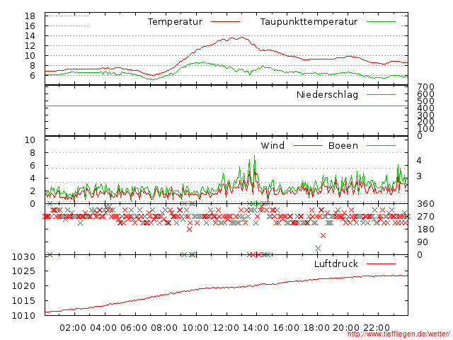Viewport: 453px width, 340px height.
Task: Select the Taupunkttemperatur legend label
Action: point(309,22)
